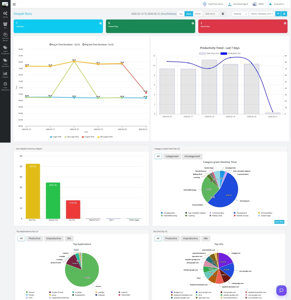This screenshot has width=291, height=300.
Task: Select Uncategorized in Category Graph View
Action: click(x=192, y=156)
